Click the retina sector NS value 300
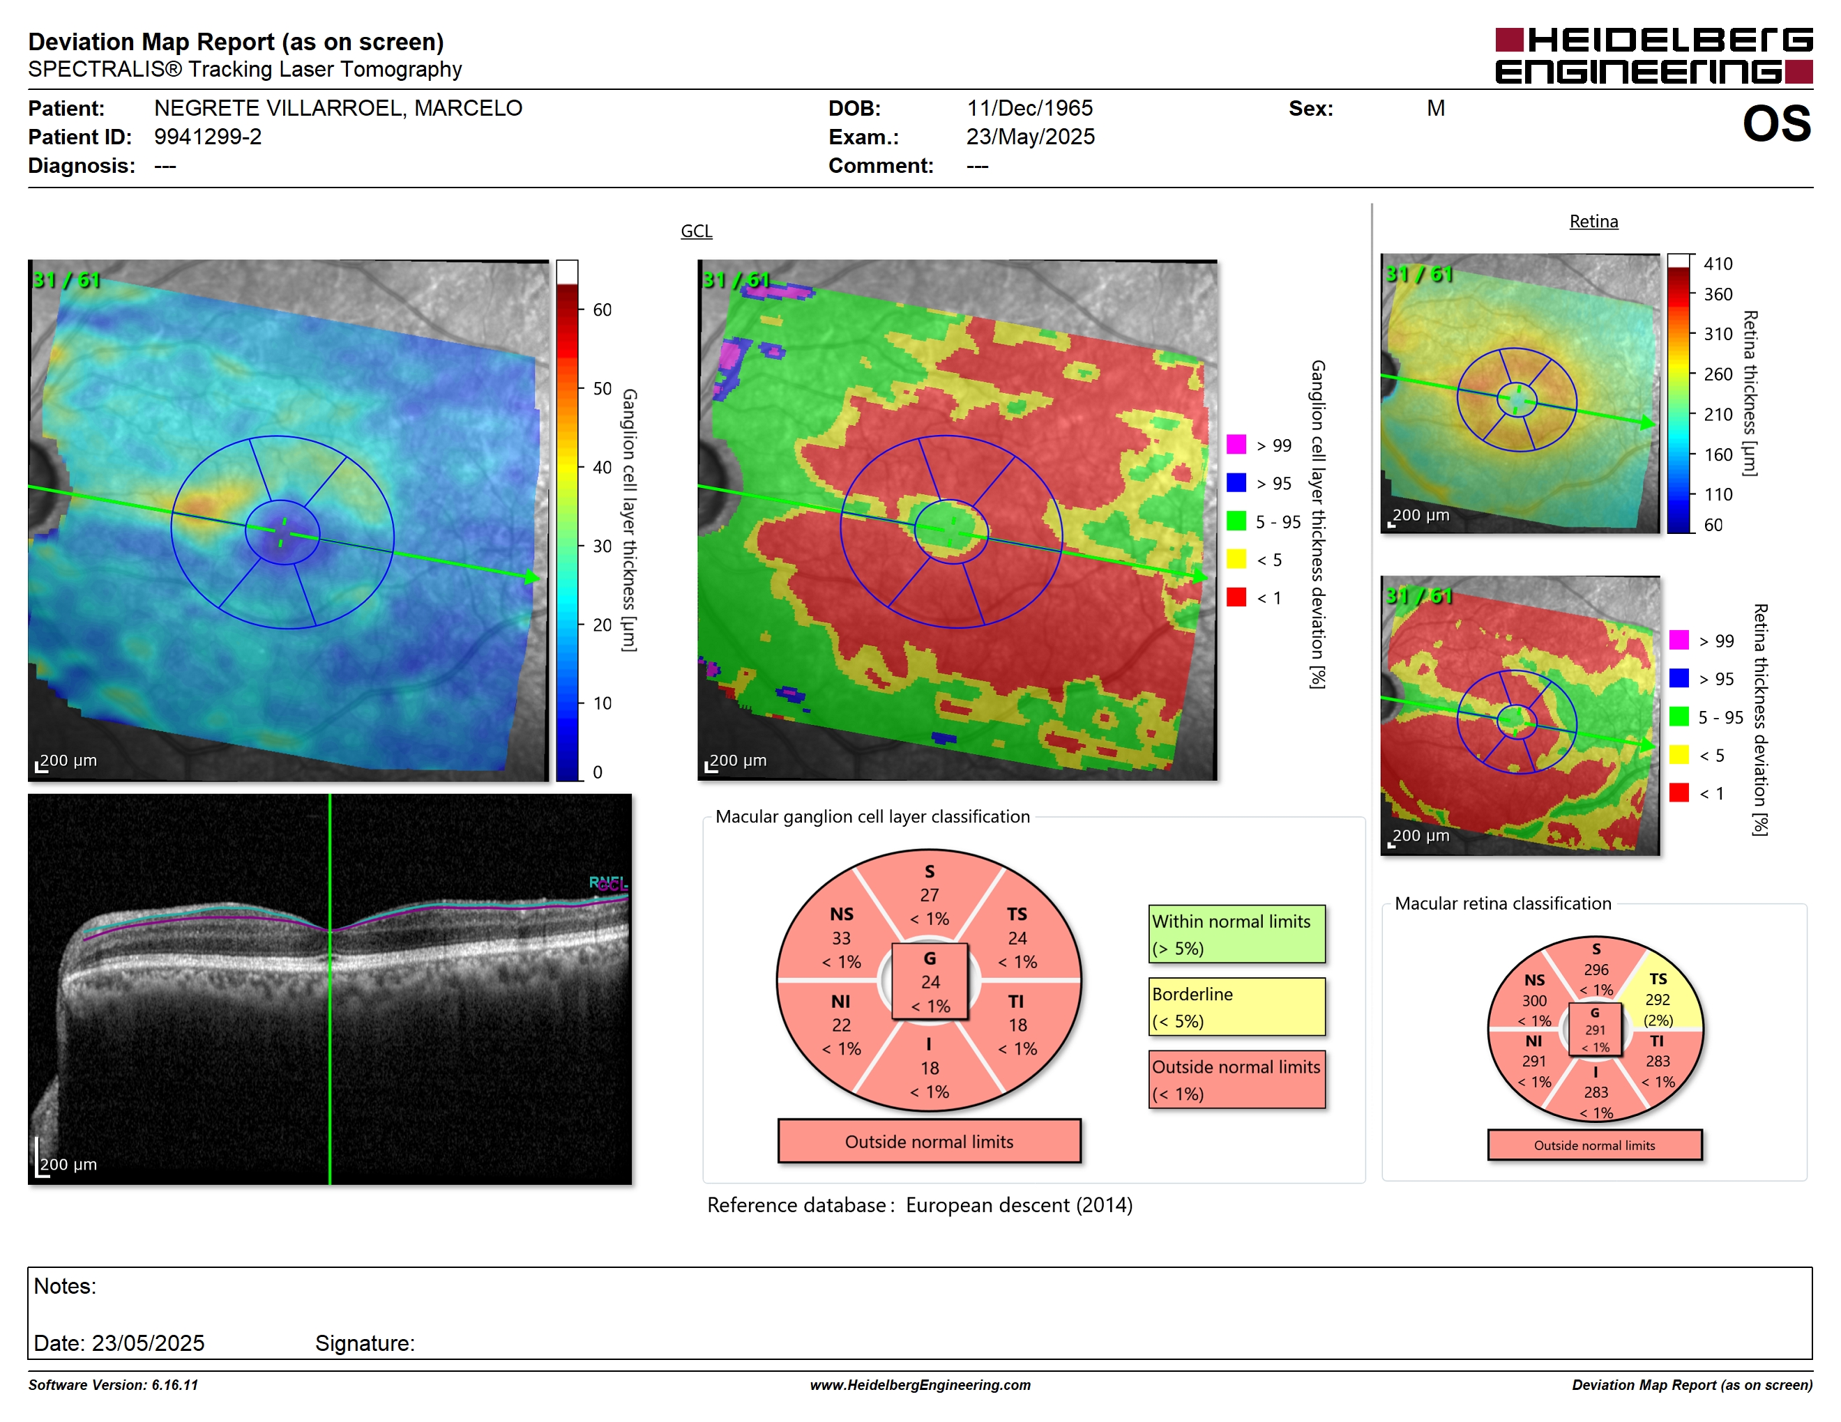Screen dimensions: 1841x1422 (x=1534, y=1001)
